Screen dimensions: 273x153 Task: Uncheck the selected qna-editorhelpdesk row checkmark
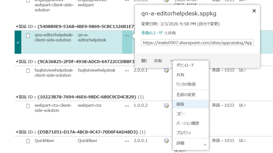pos(18,42)
